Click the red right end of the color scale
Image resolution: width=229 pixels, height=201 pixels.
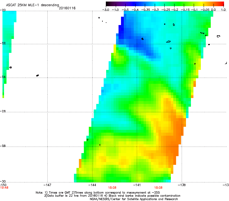[221, 4]
